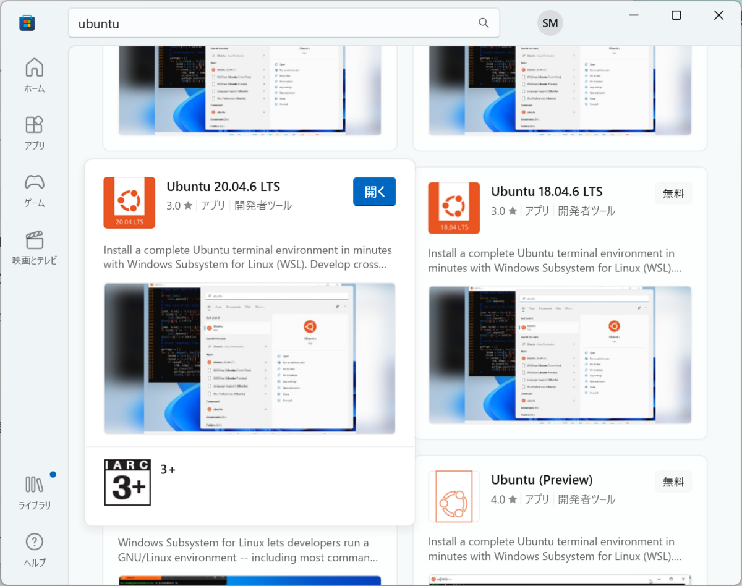Click the free (無料) button for Ubuntu (Preview)
Screen dimensions: 742x586
coord(673,482)
